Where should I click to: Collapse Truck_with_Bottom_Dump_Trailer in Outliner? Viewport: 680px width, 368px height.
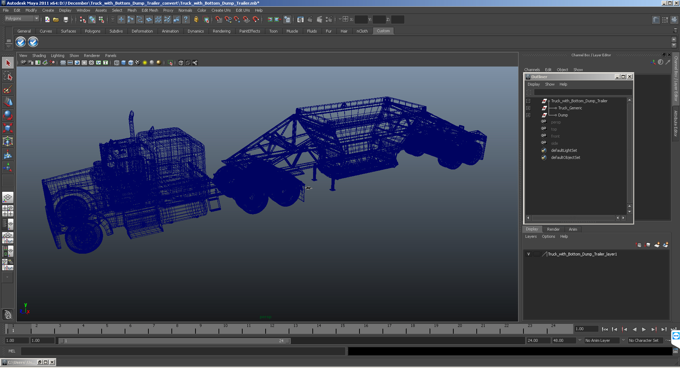click(528, 101)
